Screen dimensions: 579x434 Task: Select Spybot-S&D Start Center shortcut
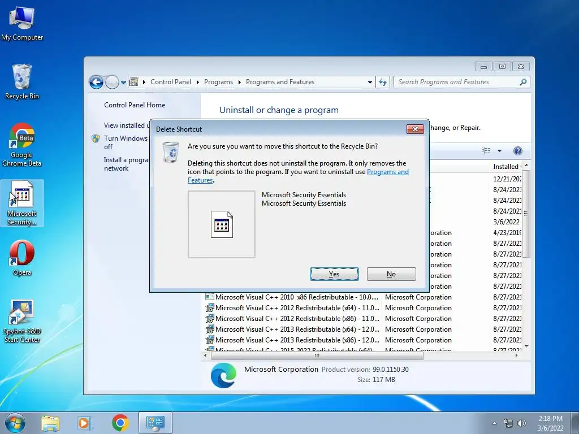(22, 321)
